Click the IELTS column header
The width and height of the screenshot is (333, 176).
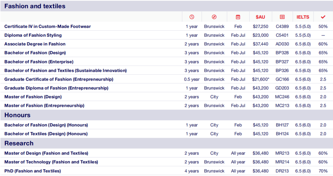pos(303,17)
